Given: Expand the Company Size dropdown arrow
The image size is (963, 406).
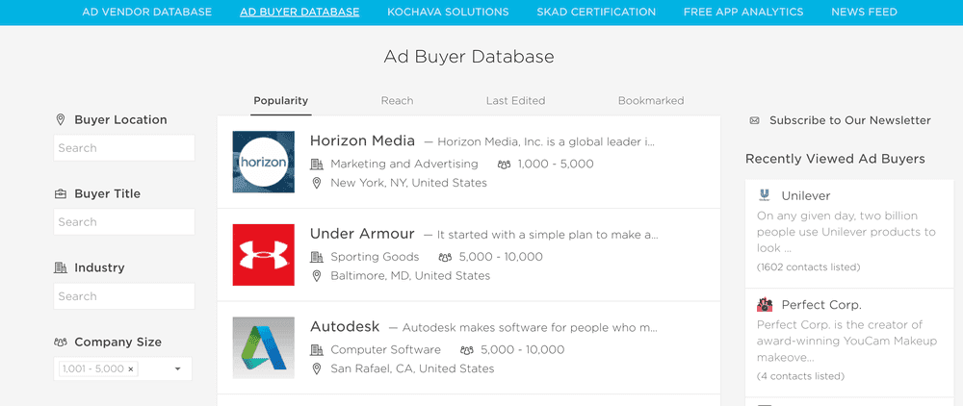Looking at the screenshot, I should pyautogui.click(x=177, y=369).
